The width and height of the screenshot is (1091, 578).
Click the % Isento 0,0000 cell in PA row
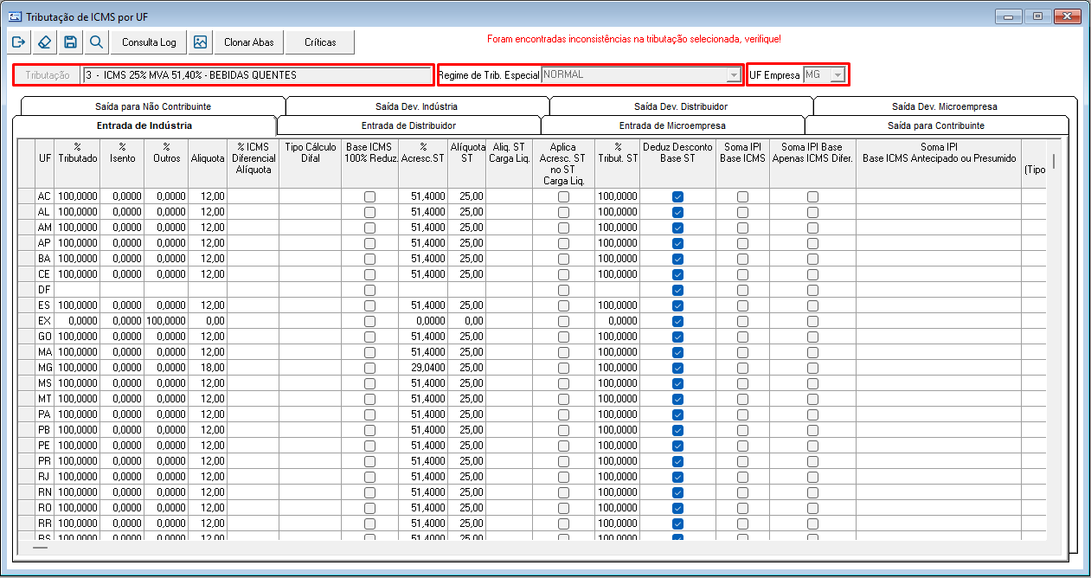[x=123, y=414]
